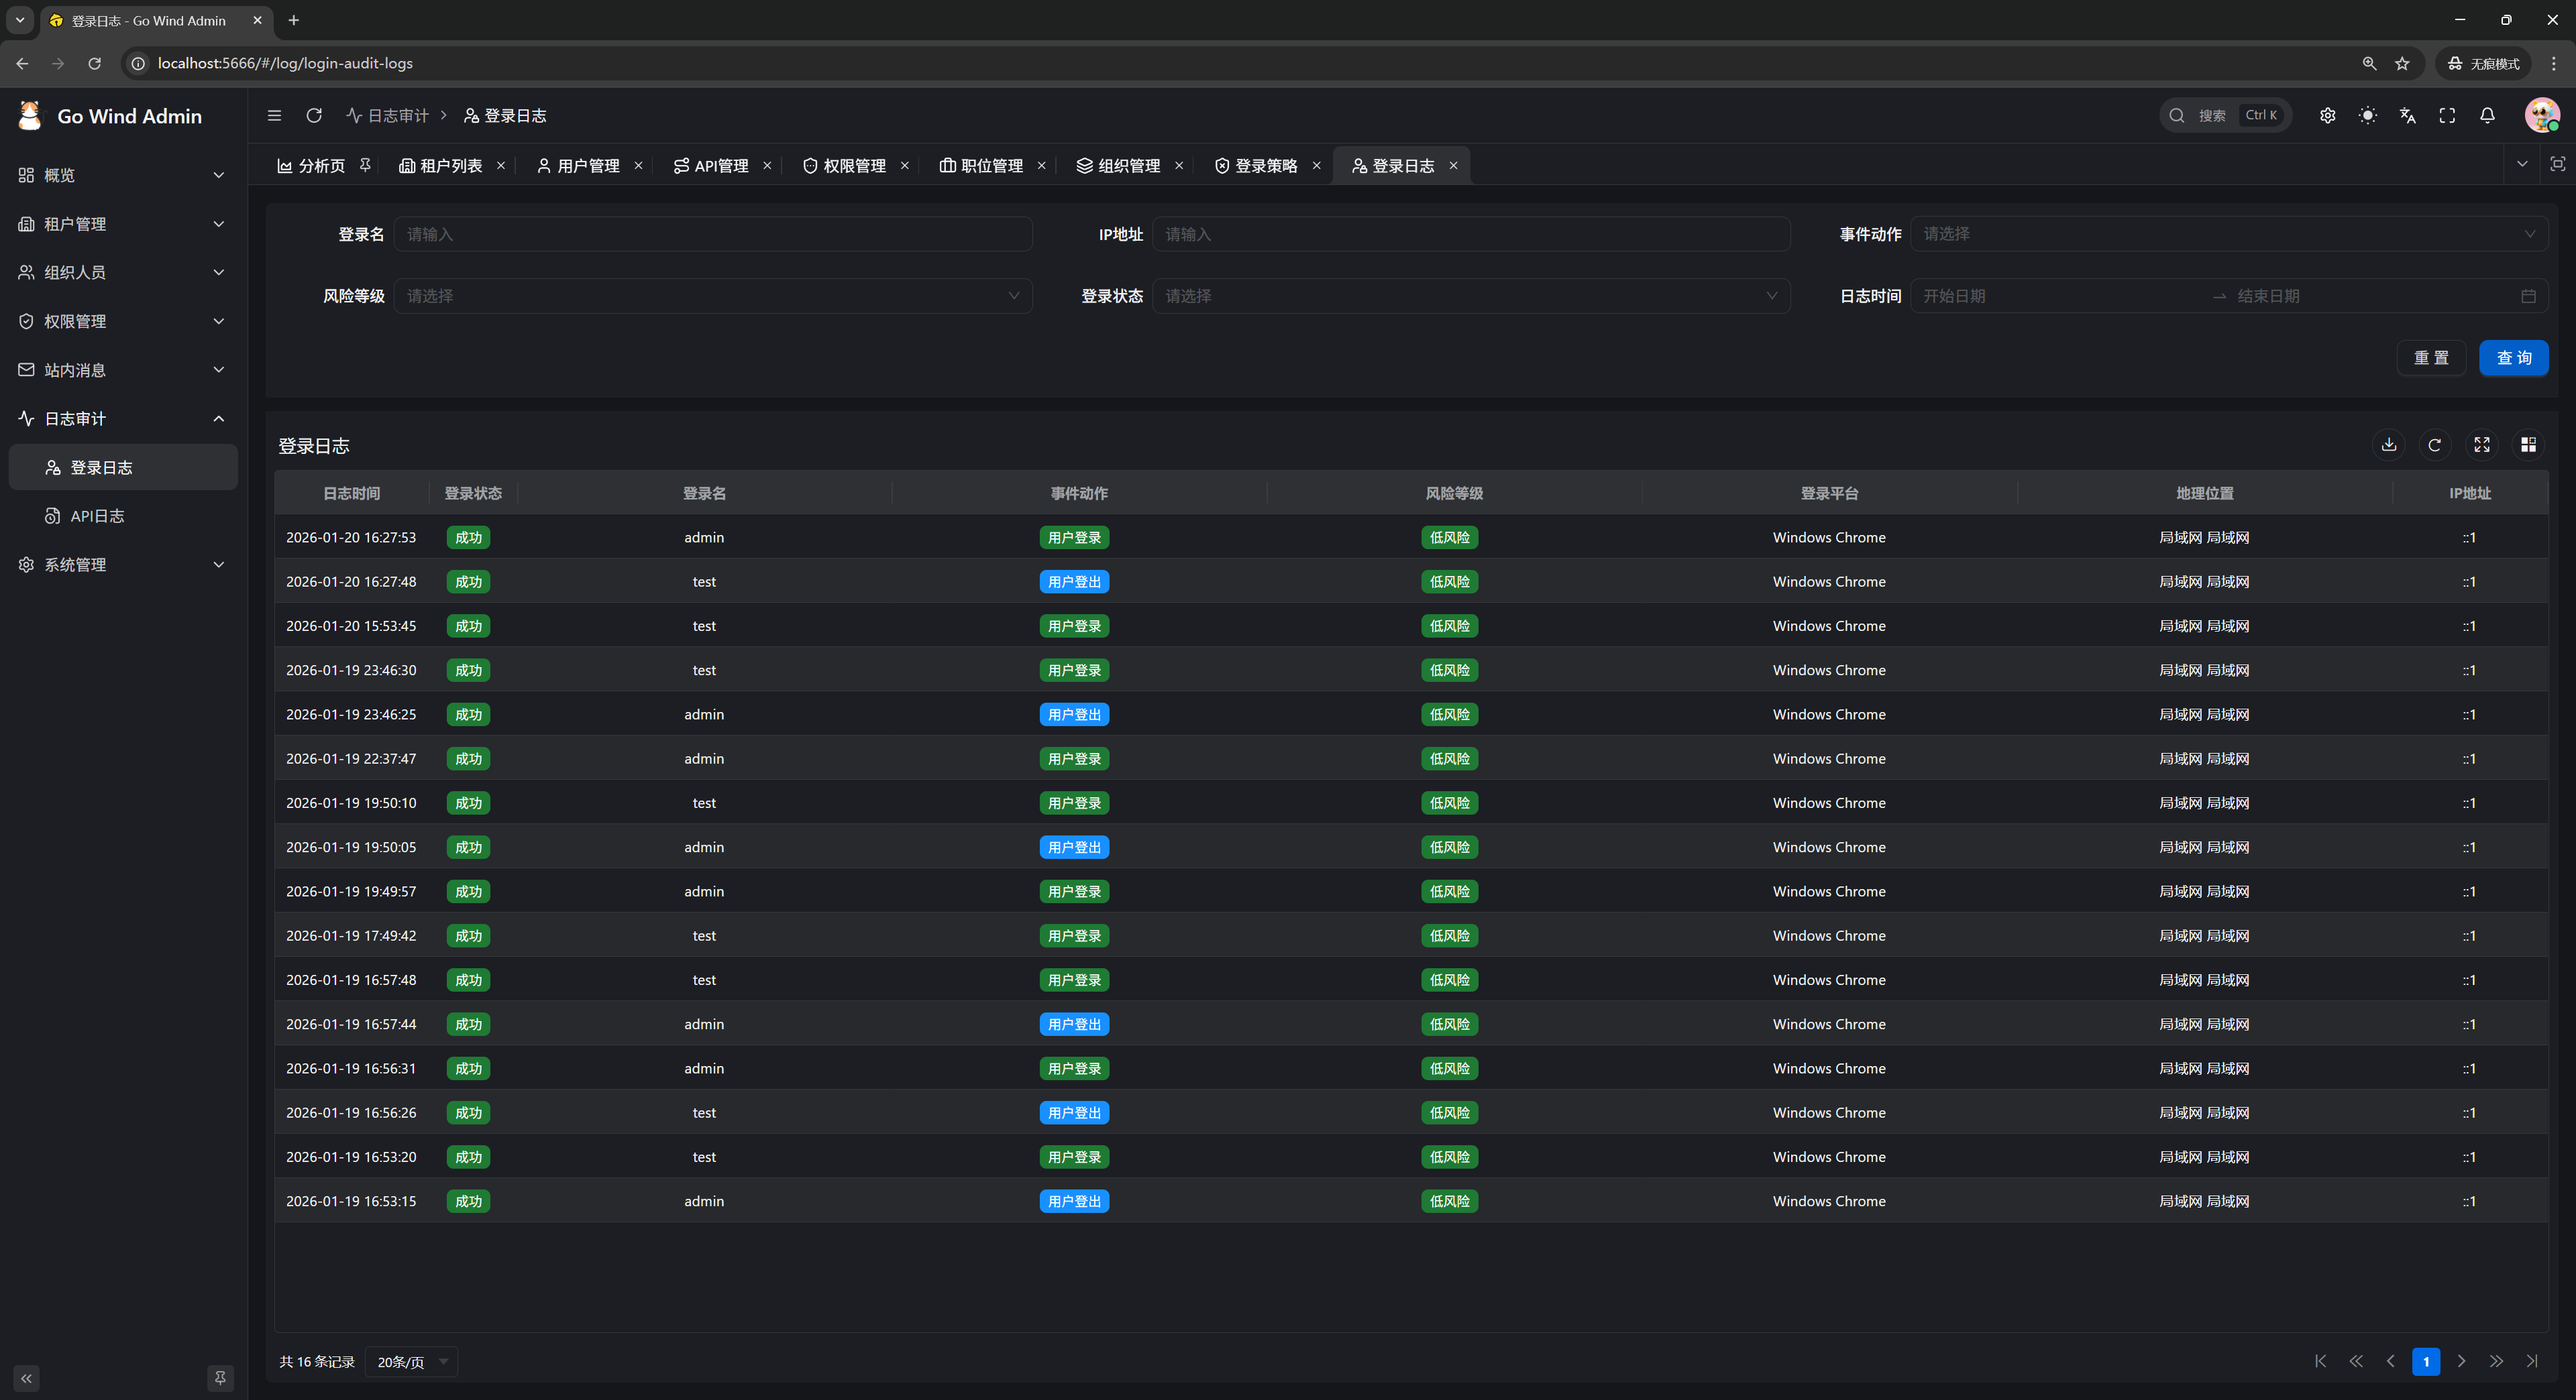Open the language switcher icon
The height and width of the screenshot is (1400, 2576).
tap(2407, 116)
